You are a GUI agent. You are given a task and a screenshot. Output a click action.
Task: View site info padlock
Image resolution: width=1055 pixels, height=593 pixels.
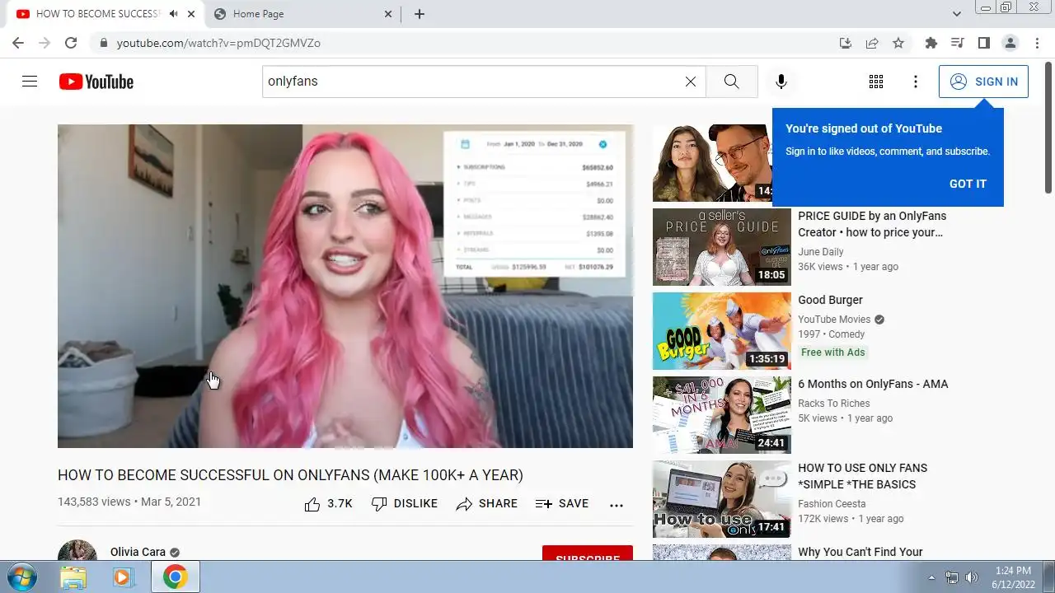tap(103, 43)
